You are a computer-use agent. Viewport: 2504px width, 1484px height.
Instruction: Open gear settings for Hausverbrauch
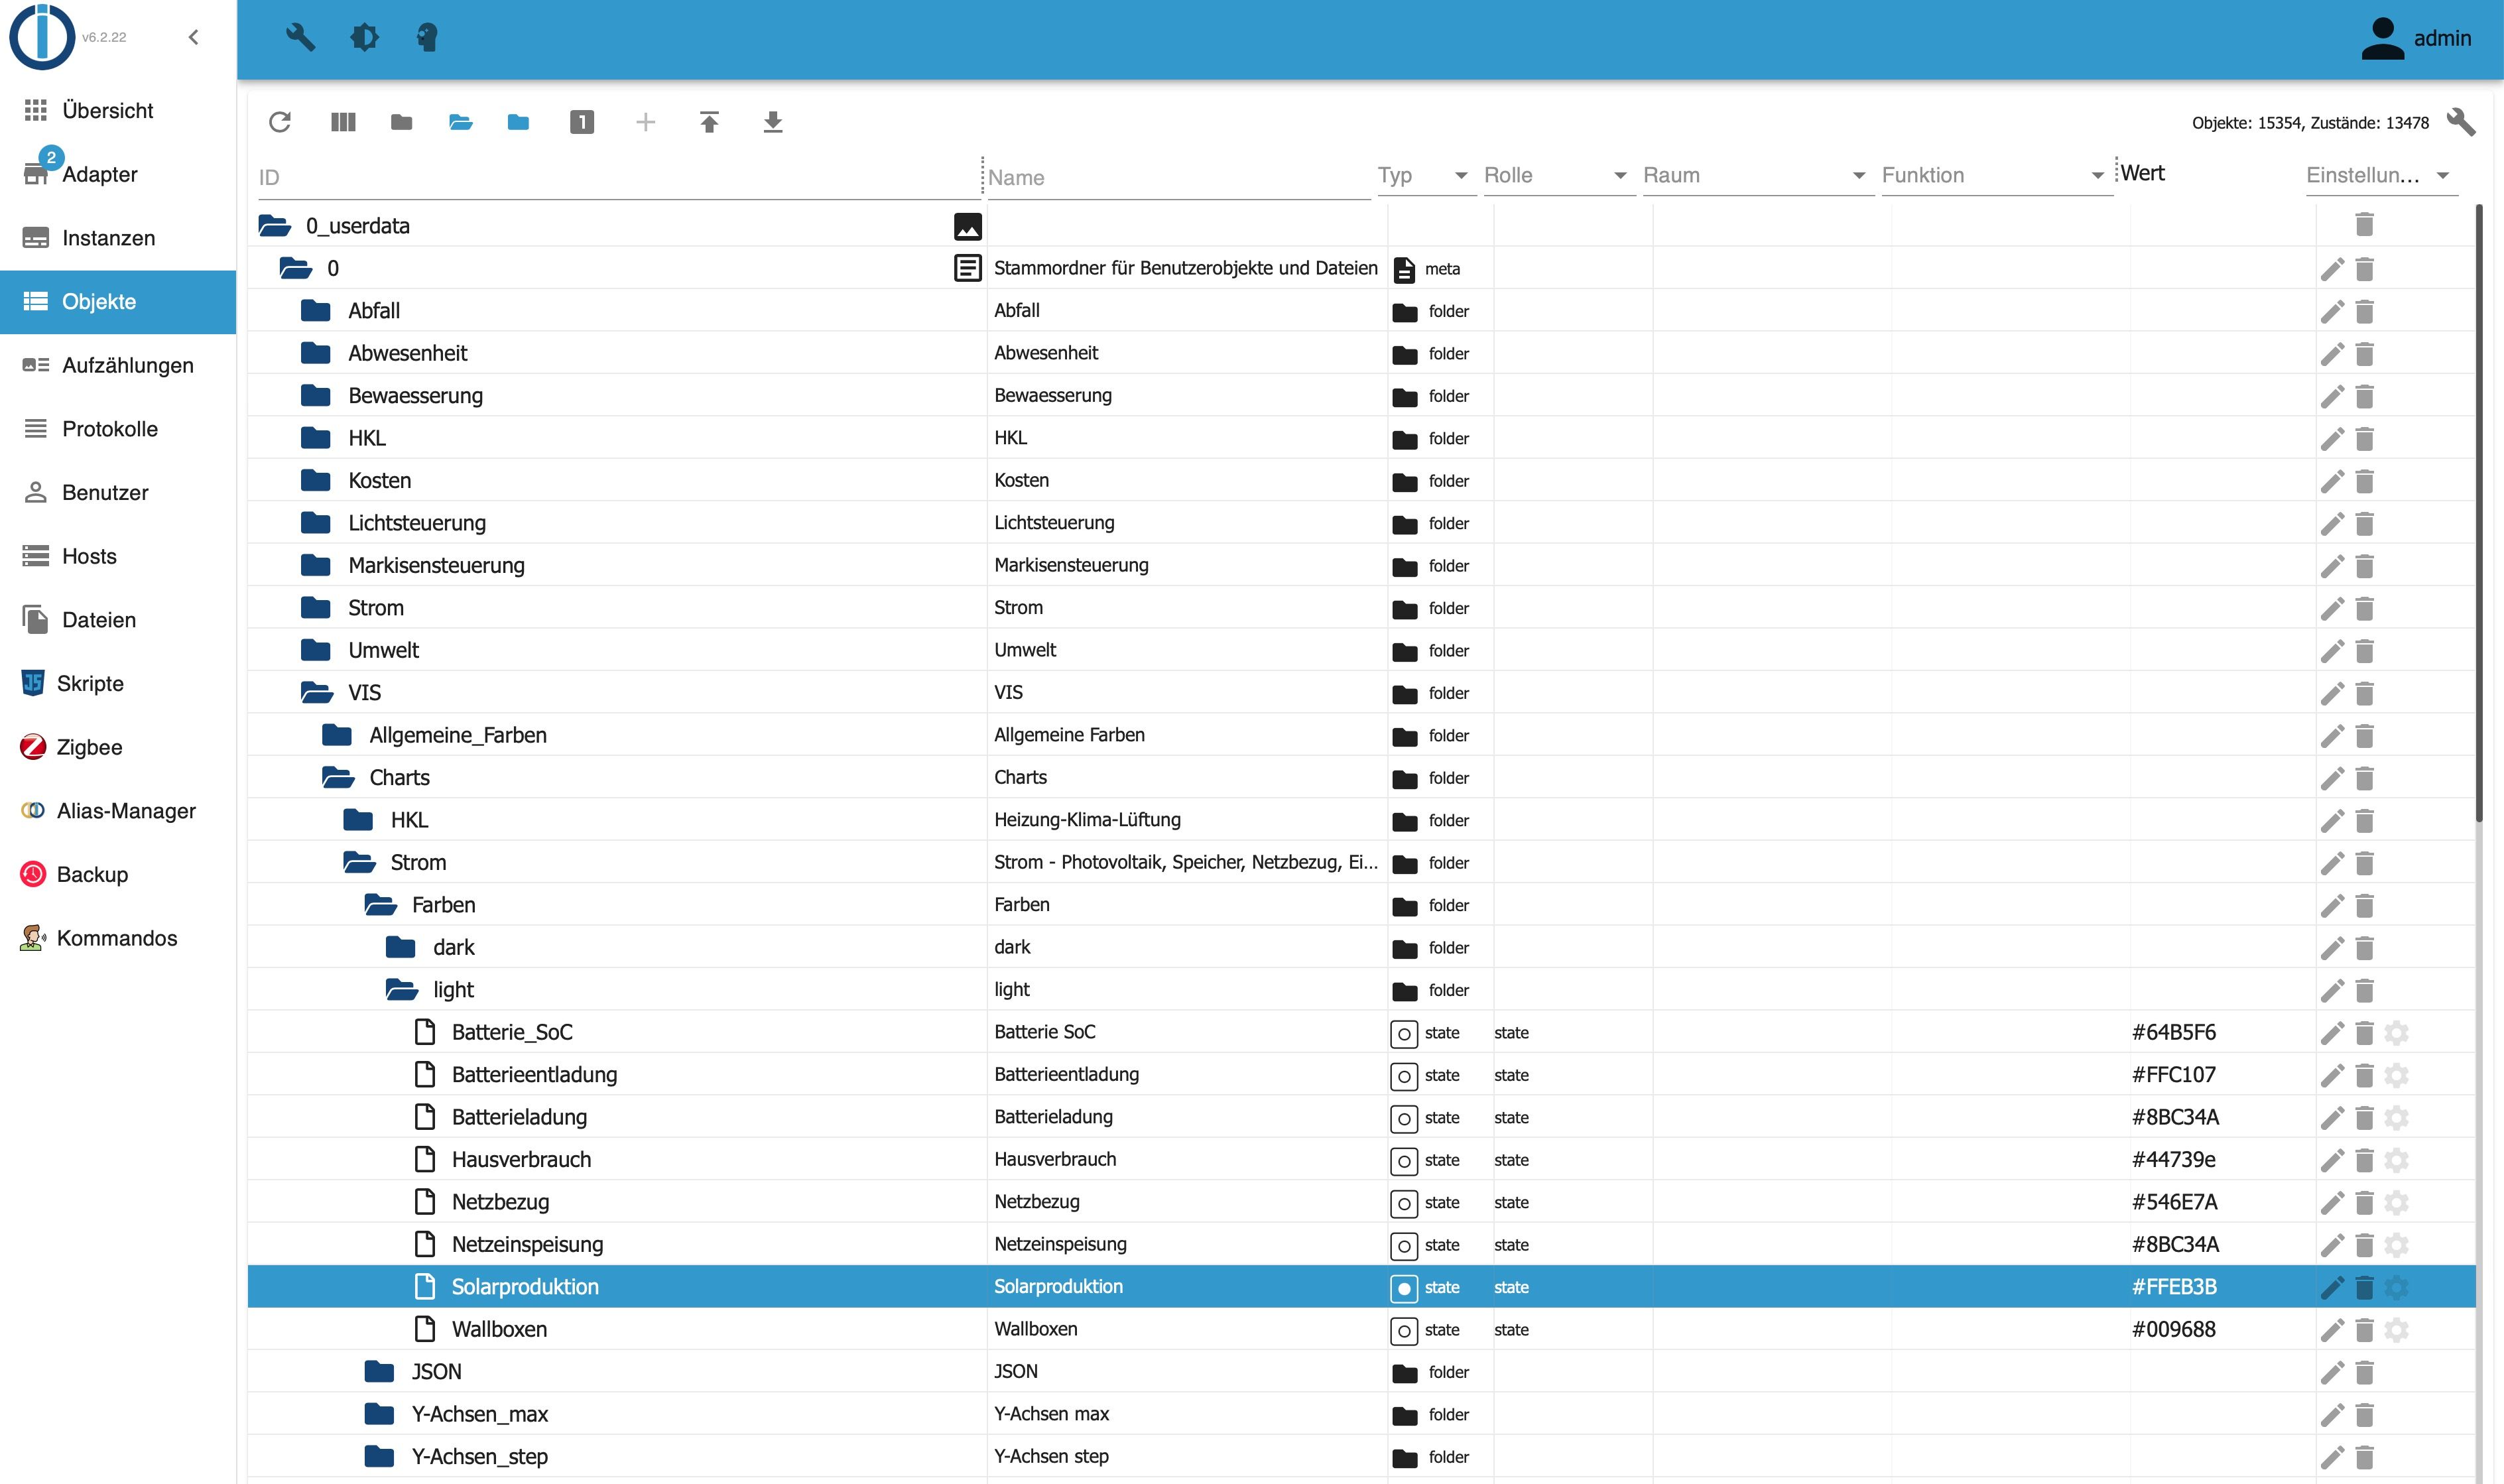click(2397, 1160)
